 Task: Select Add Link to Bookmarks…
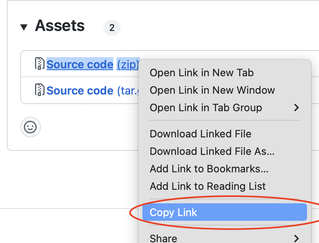[x=209, y=169]
